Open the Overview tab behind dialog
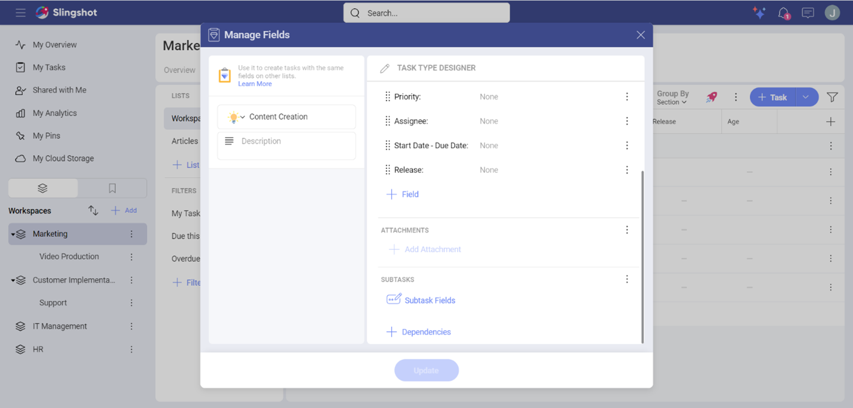Image resolution: width=853 pixels, height=408 pixels. pyautogui.click(x=180, y=70)
